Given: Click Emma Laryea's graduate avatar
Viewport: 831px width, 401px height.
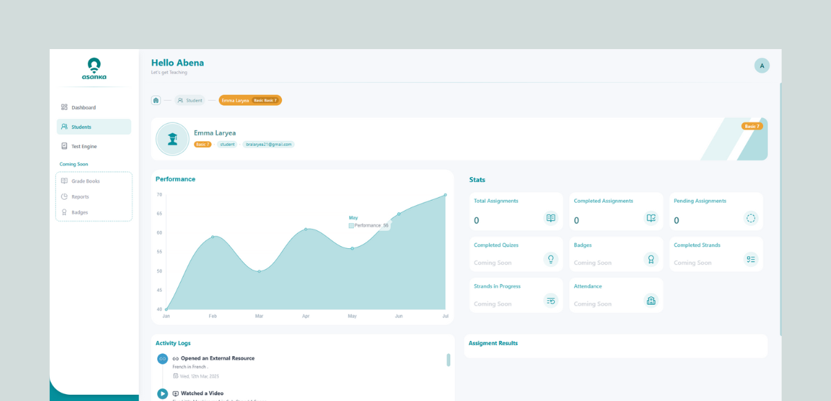Looking at the screenshot, I should (172, 139).
